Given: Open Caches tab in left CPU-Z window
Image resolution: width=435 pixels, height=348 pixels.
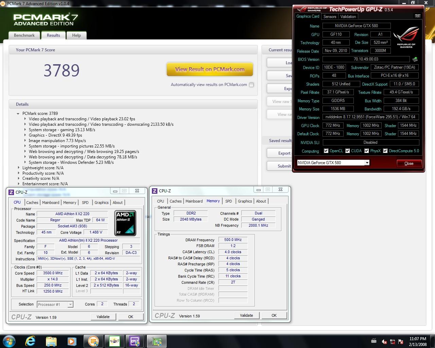Looking at the screenshot, I should [x=32, y=203].
